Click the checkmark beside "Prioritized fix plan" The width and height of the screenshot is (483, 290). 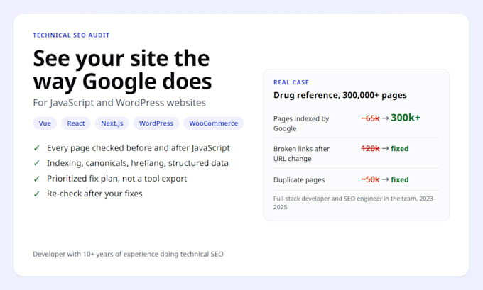point(37,179)
